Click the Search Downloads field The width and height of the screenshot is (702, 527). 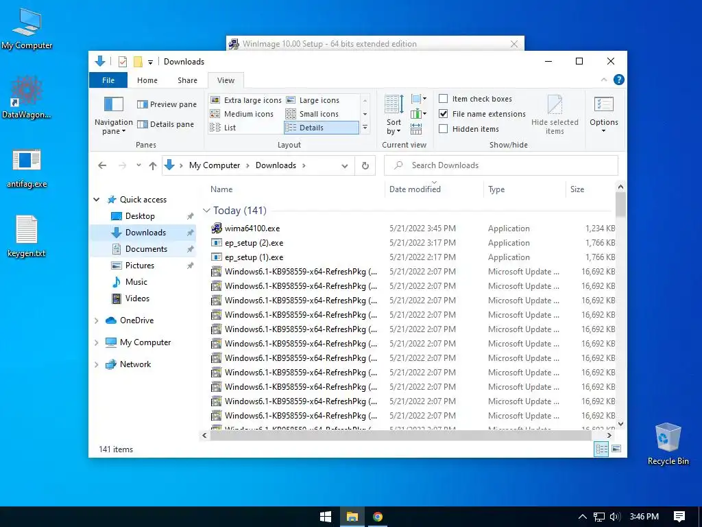pyautogui.click(x=501, y=165)
